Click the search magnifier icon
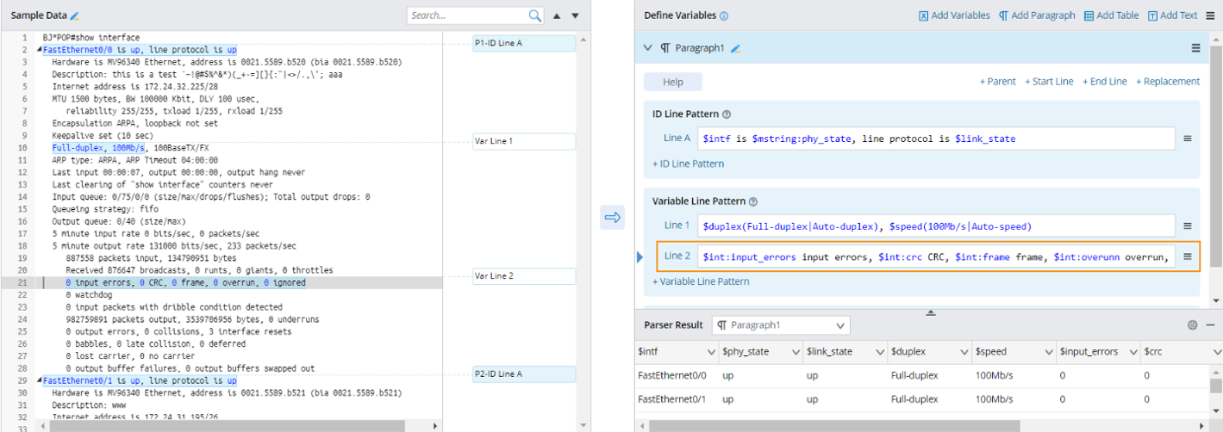The width and height of the screenshot is (1223, 432). (535, 15)
